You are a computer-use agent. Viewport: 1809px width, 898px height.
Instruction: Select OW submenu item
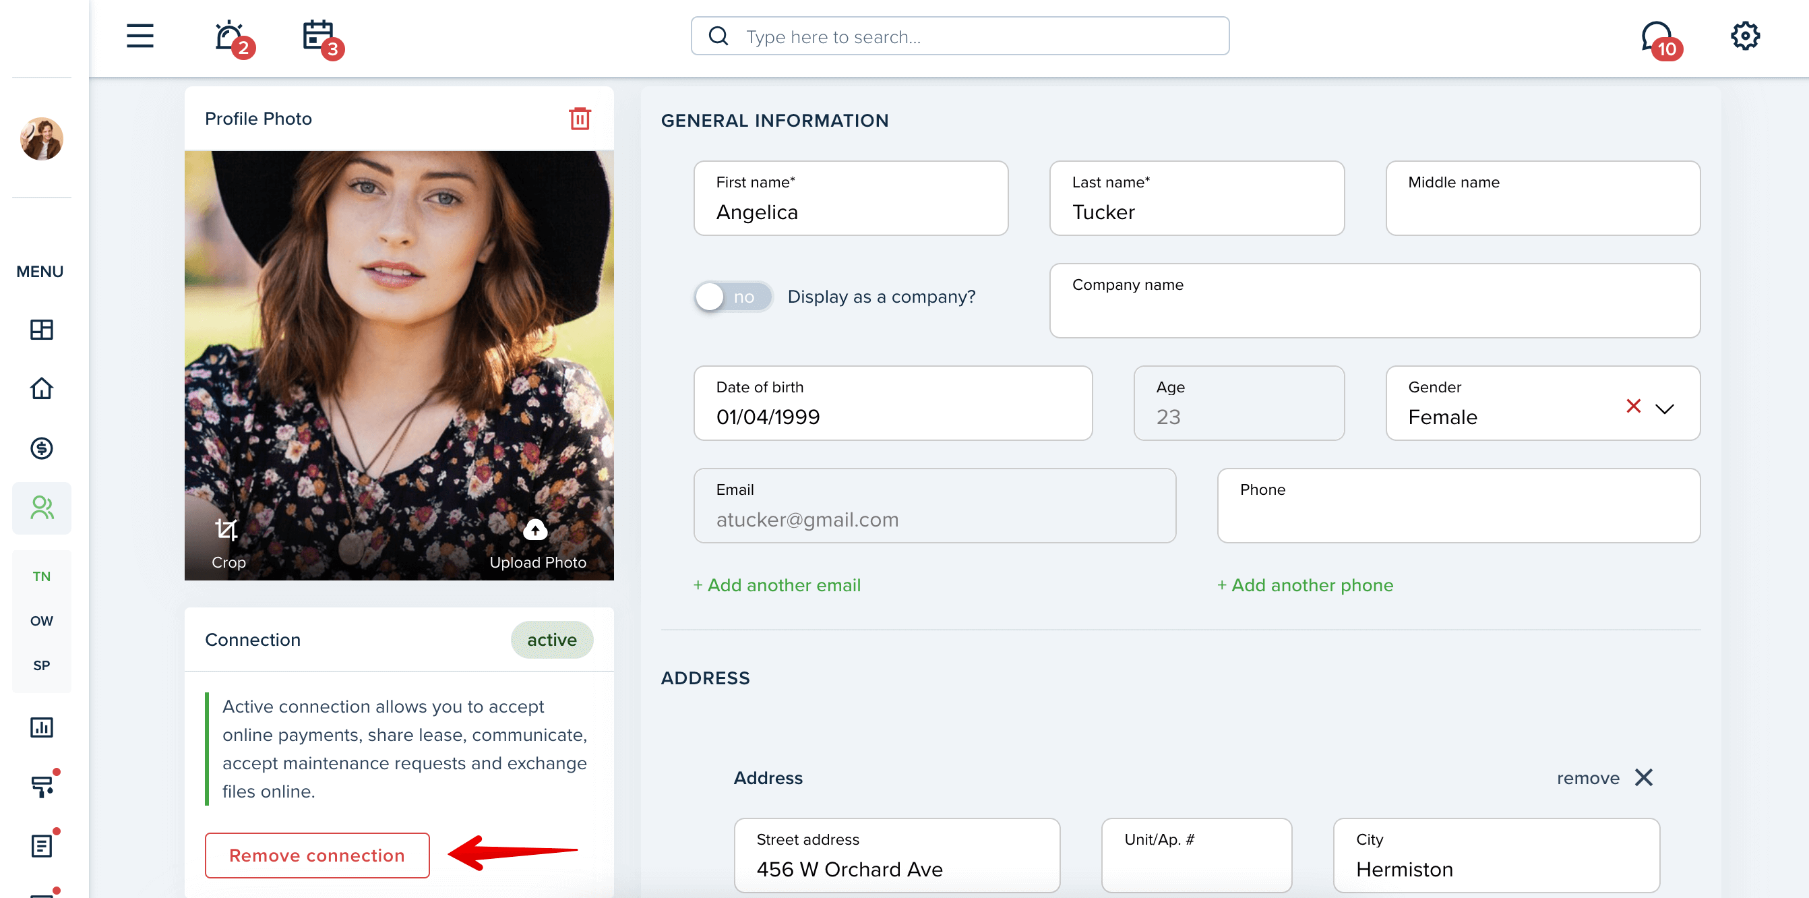tap(41, 620)
